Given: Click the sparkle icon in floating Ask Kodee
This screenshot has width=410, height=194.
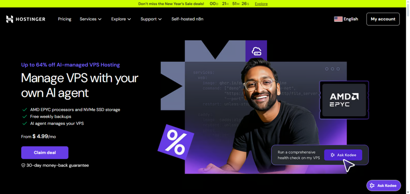Looking at the screenshot, I should (372, 186).
